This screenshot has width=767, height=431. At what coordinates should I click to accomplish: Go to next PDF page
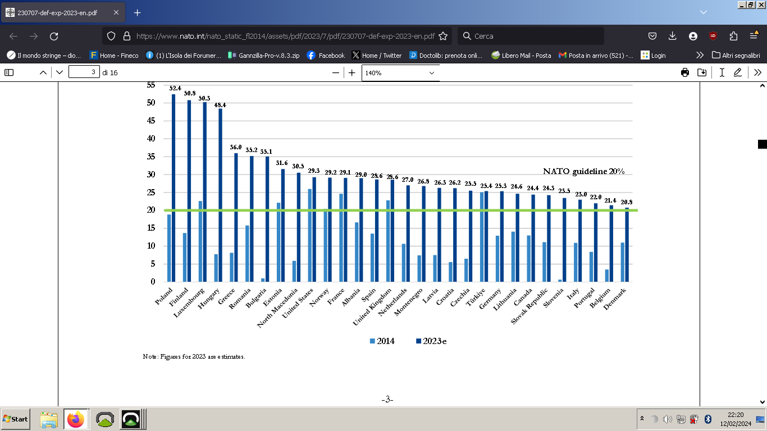60,72
